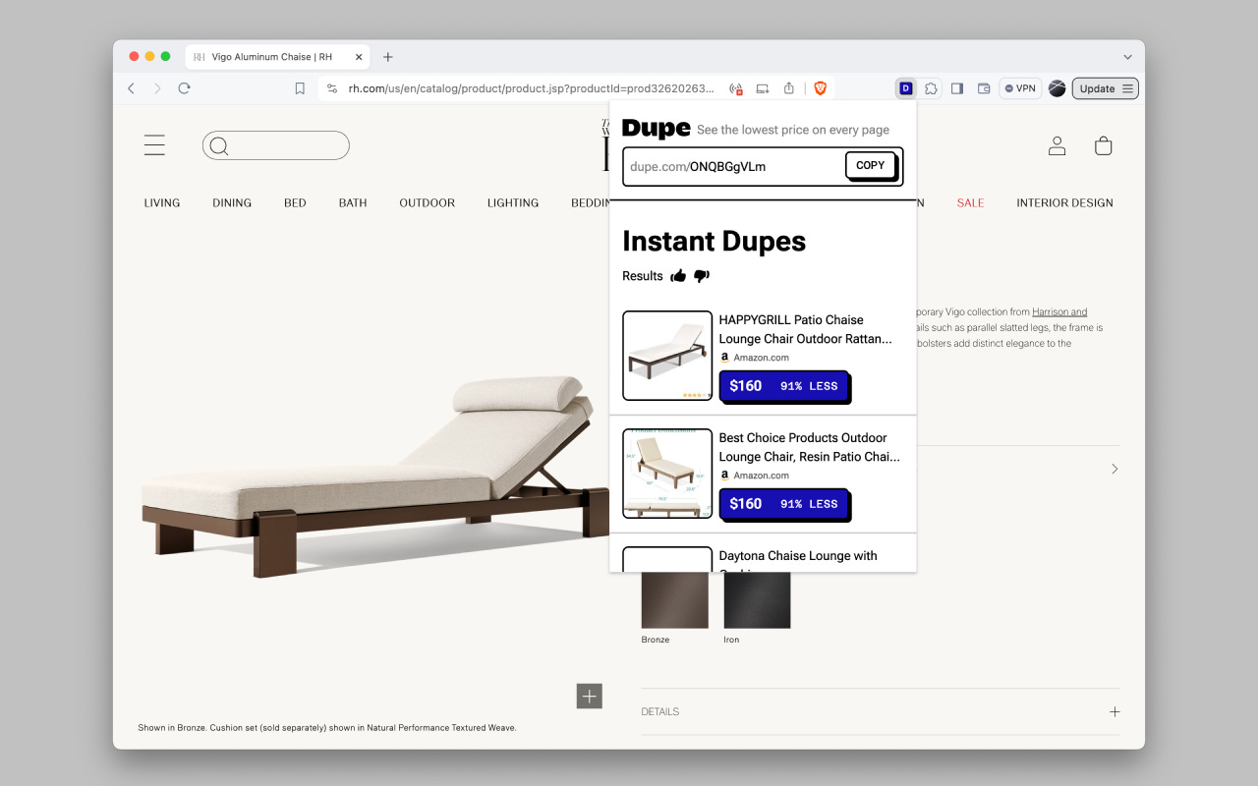1258x786 pixels.
Task: Give thumbs down to Dupe results
Action: 702,276
